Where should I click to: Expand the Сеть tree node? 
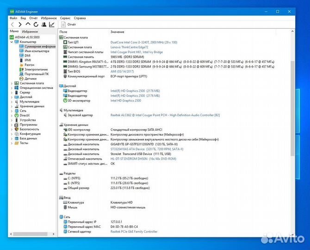(12, 111)
